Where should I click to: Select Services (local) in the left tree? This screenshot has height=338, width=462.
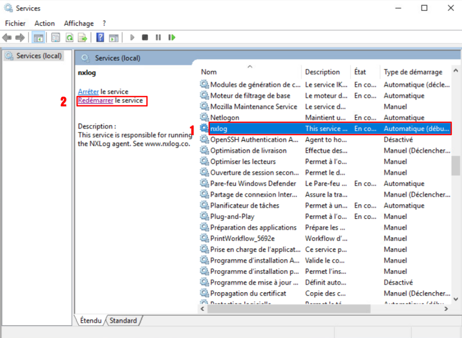point(39,55)
